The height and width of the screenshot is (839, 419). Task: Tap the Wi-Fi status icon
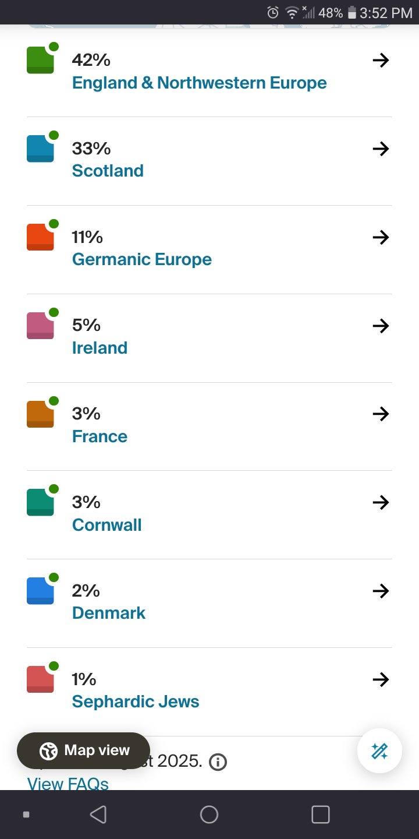pyautogui.click(x=291, y=12)
